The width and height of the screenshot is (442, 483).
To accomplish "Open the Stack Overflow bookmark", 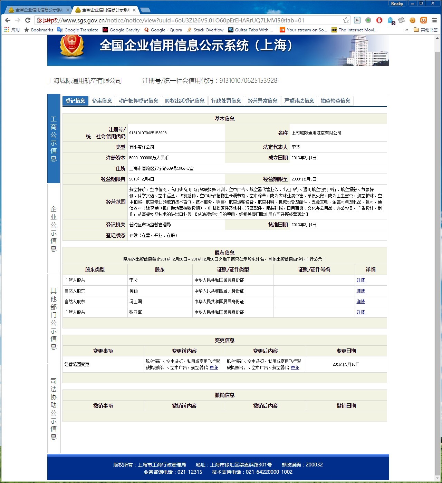I will (205, 30).
